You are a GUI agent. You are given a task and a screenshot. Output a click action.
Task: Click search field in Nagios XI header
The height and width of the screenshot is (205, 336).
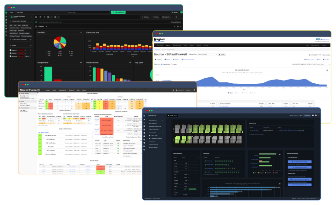(296, 115)
